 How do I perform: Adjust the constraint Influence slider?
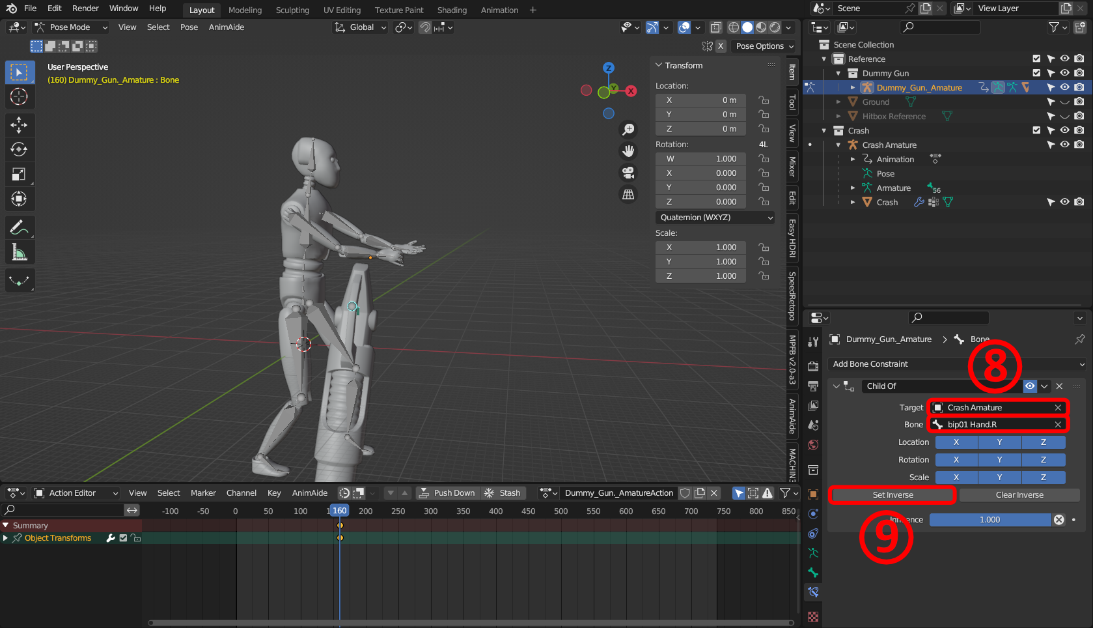coord(989,520)
